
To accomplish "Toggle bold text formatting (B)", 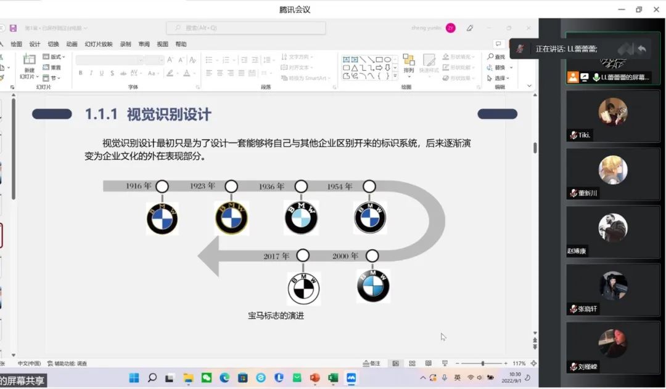I will (x=80, y=73).
